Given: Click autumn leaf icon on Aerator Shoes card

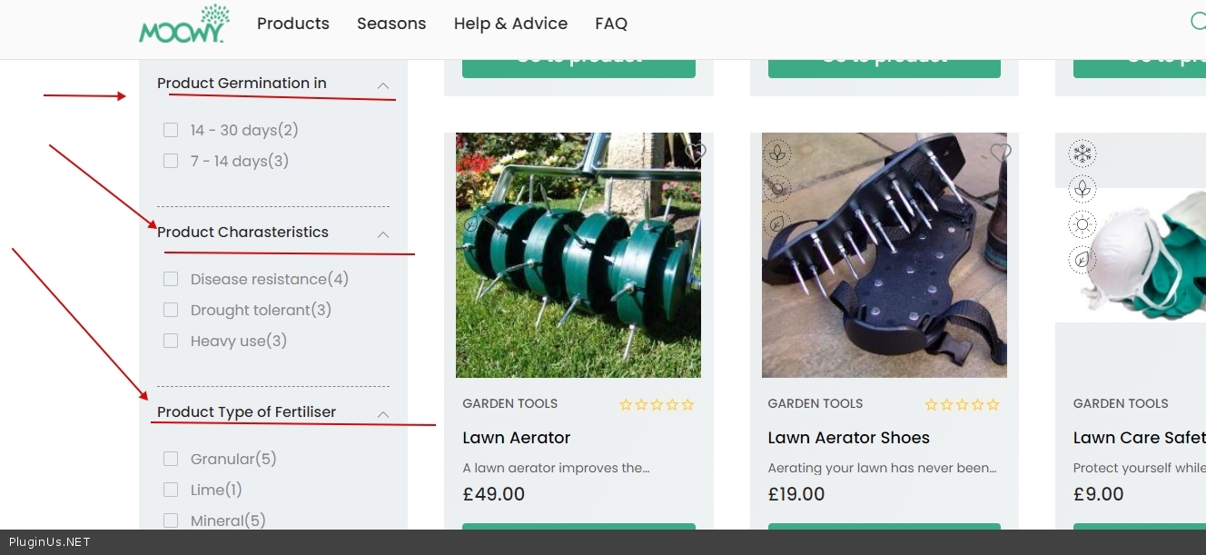Looking at the screenshot, I should point(777,223).
